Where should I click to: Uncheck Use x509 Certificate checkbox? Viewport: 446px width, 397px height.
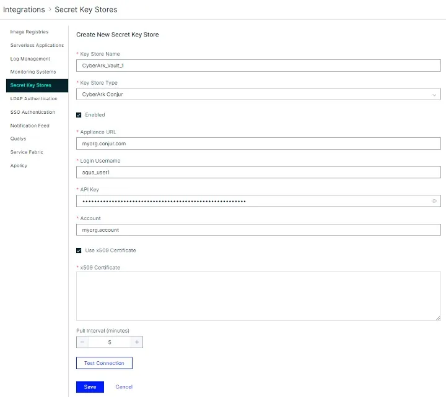[79, 250]
